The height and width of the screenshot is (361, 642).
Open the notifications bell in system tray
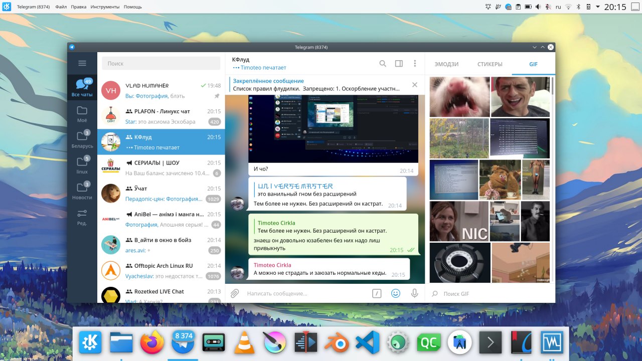click(489, 7)
